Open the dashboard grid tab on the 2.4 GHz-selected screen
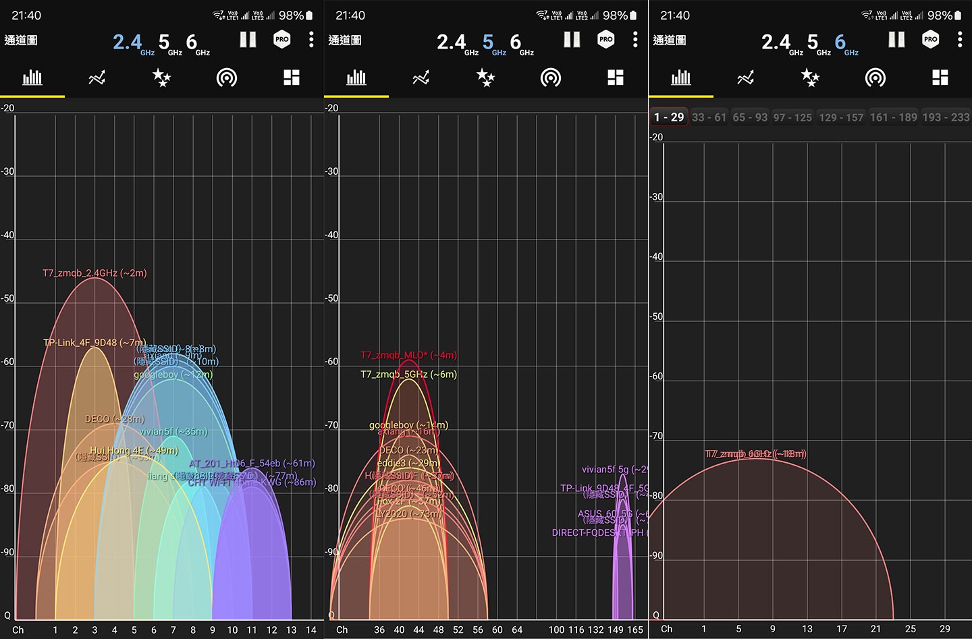972x639 pixels. coord(292,78)
